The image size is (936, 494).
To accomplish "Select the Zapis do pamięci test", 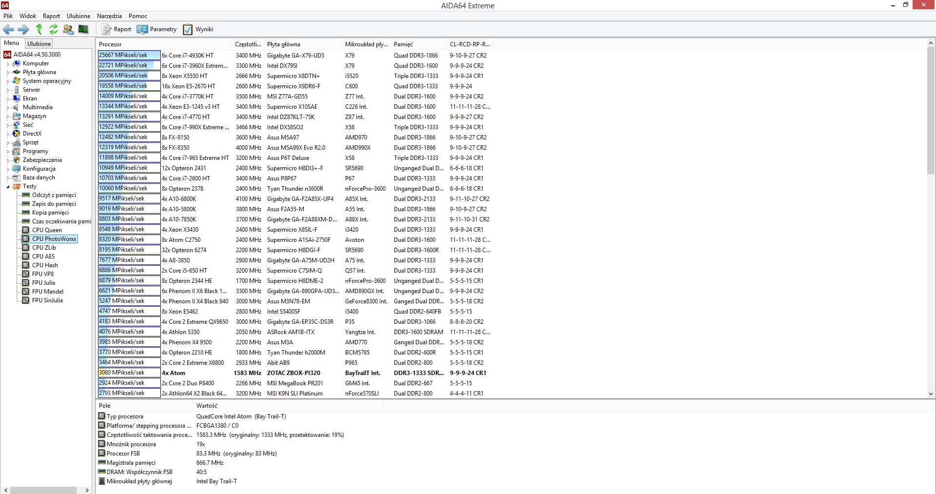I will (x=54, y=204).
